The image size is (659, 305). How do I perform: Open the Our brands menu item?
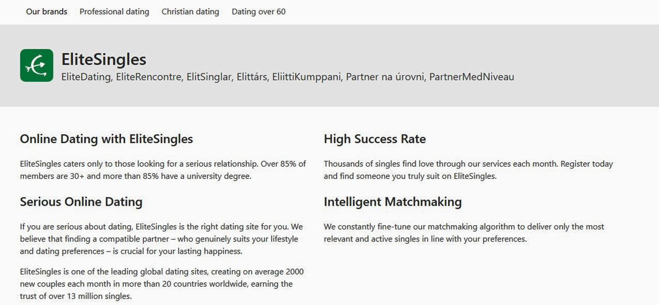[46, 12]
